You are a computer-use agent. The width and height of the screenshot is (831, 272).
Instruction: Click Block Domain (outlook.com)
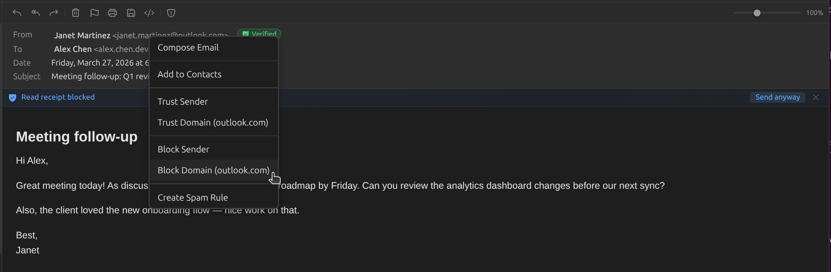[x=213, y=171]
